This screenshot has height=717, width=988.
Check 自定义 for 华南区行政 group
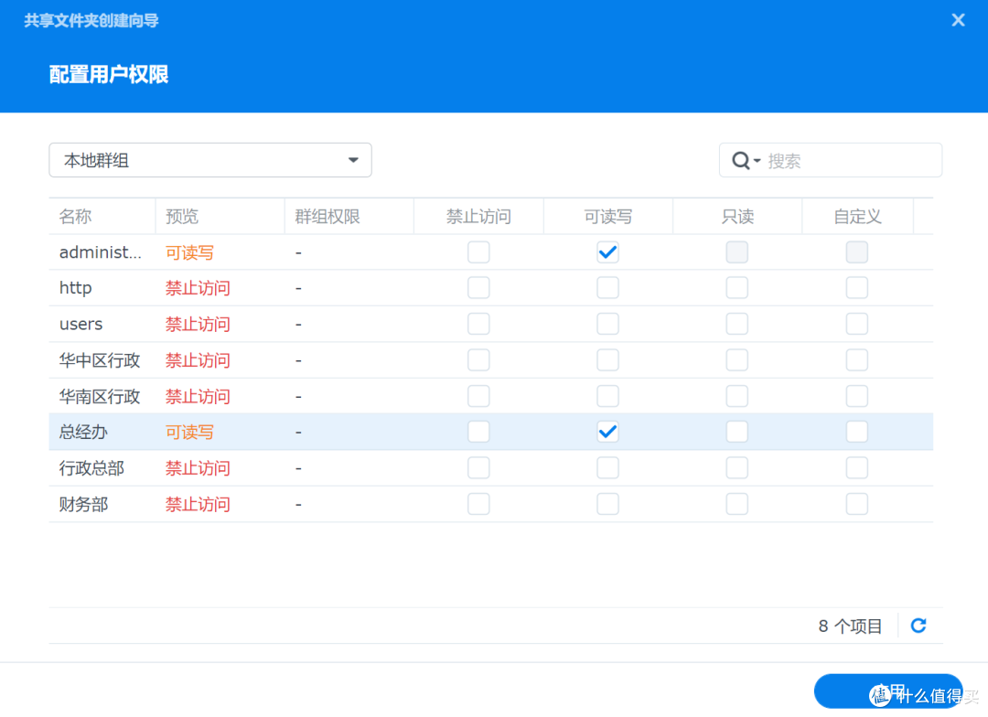coord(856,395)
